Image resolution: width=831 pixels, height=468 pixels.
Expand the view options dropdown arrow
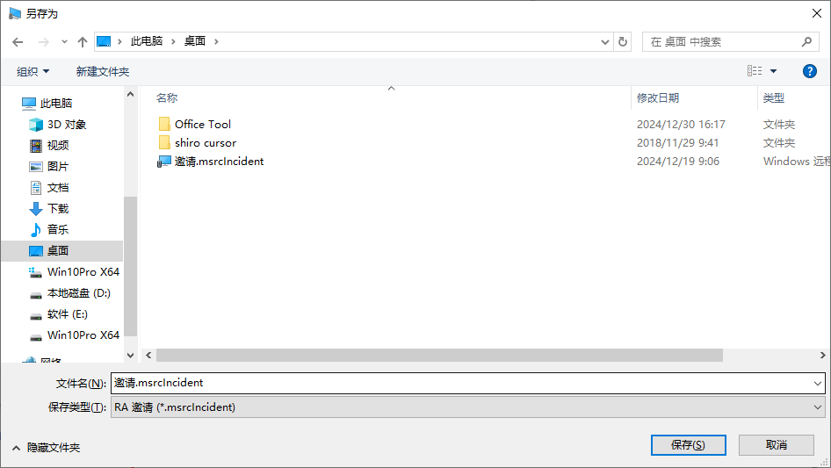click(x=774, y=71)
